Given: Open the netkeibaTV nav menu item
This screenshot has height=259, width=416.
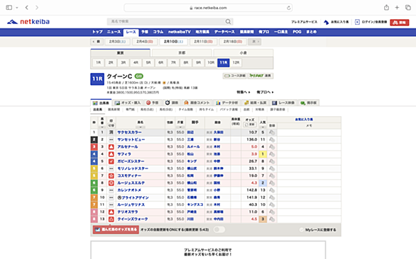Looking at the screenshot, I should (x=180, y=32).
